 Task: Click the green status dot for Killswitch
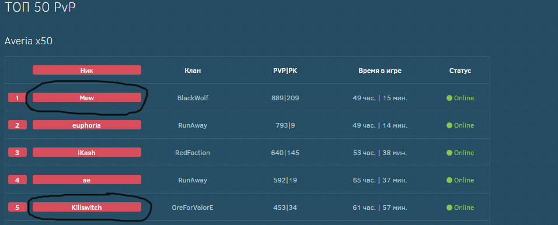[449, 208]
